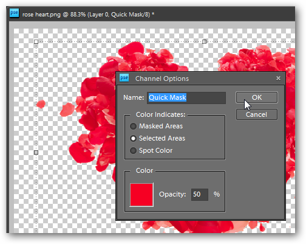Select the Masked Areas radio option
The height and width of the screenshot is (244, 306).
click(133, 126)
